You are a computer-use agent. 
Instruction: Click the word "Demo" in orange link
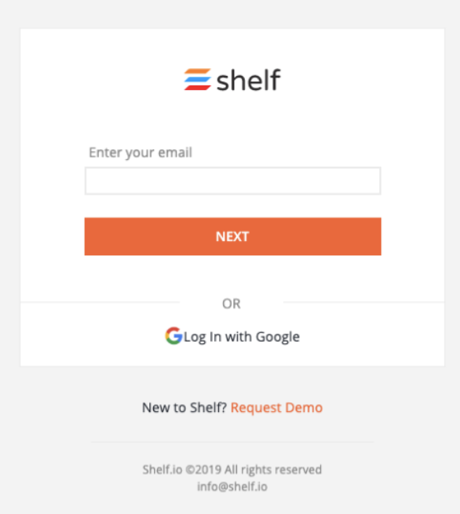[x=304, y=408]
